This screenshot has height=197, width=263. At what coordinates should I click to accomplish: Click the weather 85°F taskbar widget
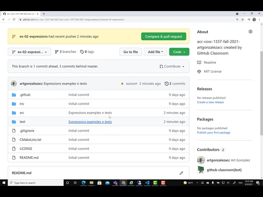click(x=188, y=183)
